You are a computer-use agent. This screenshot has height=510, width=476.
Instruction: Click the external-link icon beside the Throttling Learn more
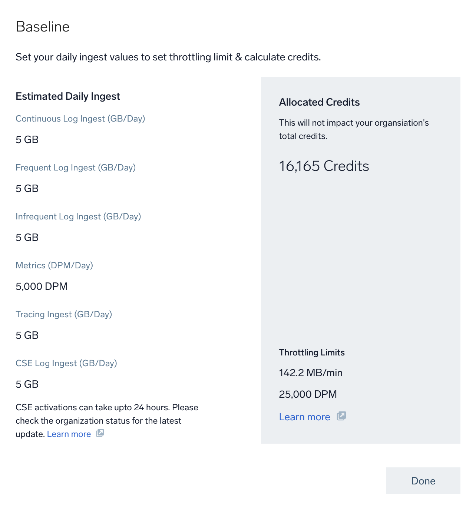point(341,416)
